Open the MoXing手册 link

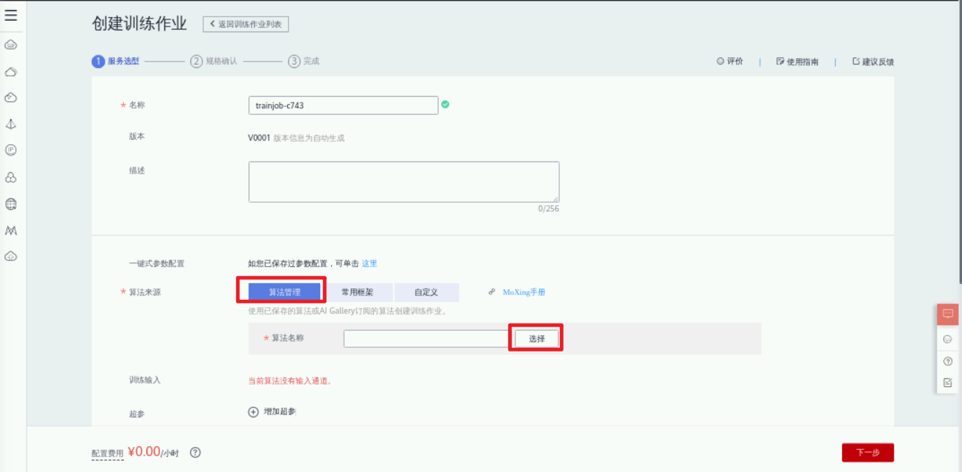pyautogui.click(x=524, y=292)
